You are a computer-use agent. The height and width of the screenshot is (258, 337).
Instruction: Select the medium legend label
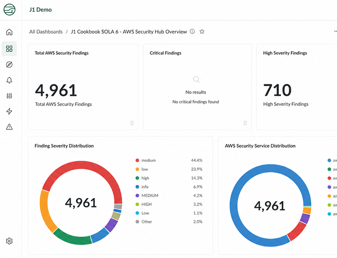148,160
